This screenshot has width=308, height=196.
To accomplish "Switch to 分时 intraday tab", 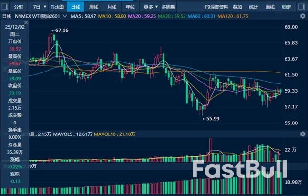I will point(19,7).
